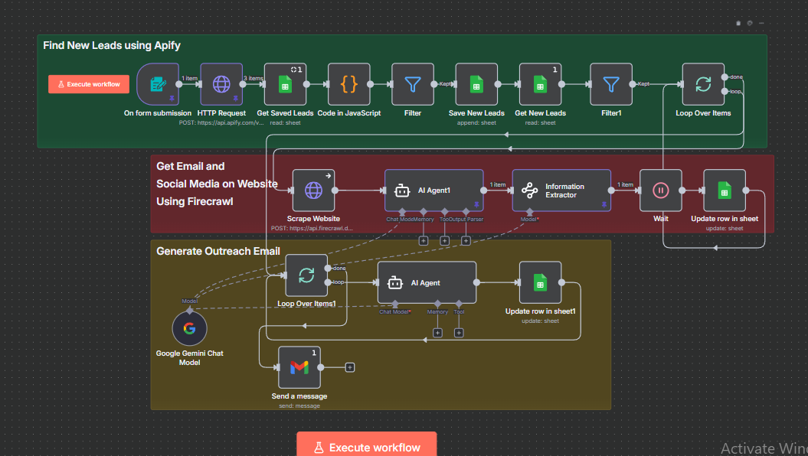This screenshot has height=456, width=808.
Task: Open the Send a message Gmail node
Action: pyautogui.click(x=299, y=367)
